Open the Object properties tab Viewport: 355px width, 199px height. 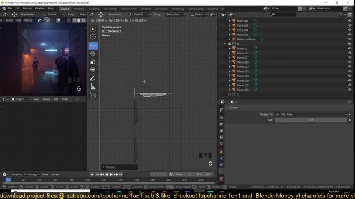click(221, 151)
